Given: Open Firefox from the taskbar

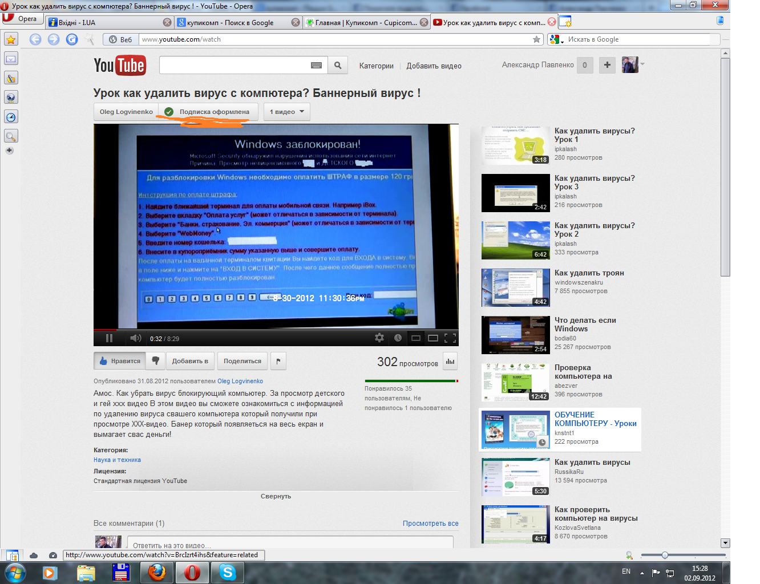Looking at the screenshot, I should coord(157,572).
